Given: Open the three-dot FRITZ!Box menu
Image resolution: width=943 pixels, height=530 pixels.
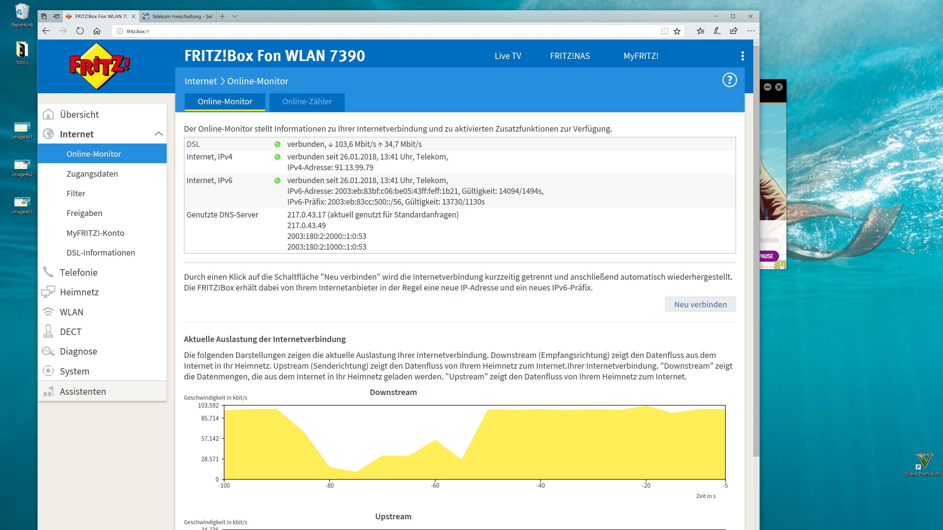Looking at the screenshot, I should [742, 56].
